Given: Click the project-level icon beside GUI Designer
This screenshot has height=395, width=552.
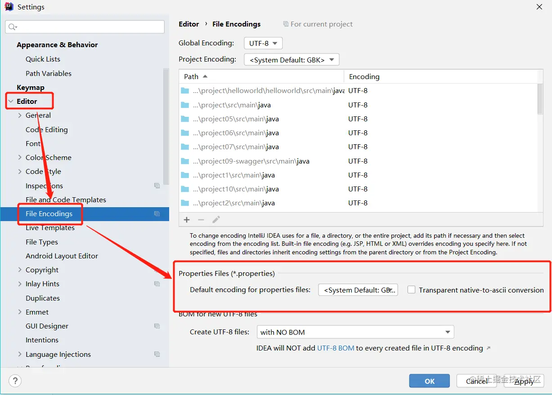Looking at the screenshot, I should click(x=157, y=326).
